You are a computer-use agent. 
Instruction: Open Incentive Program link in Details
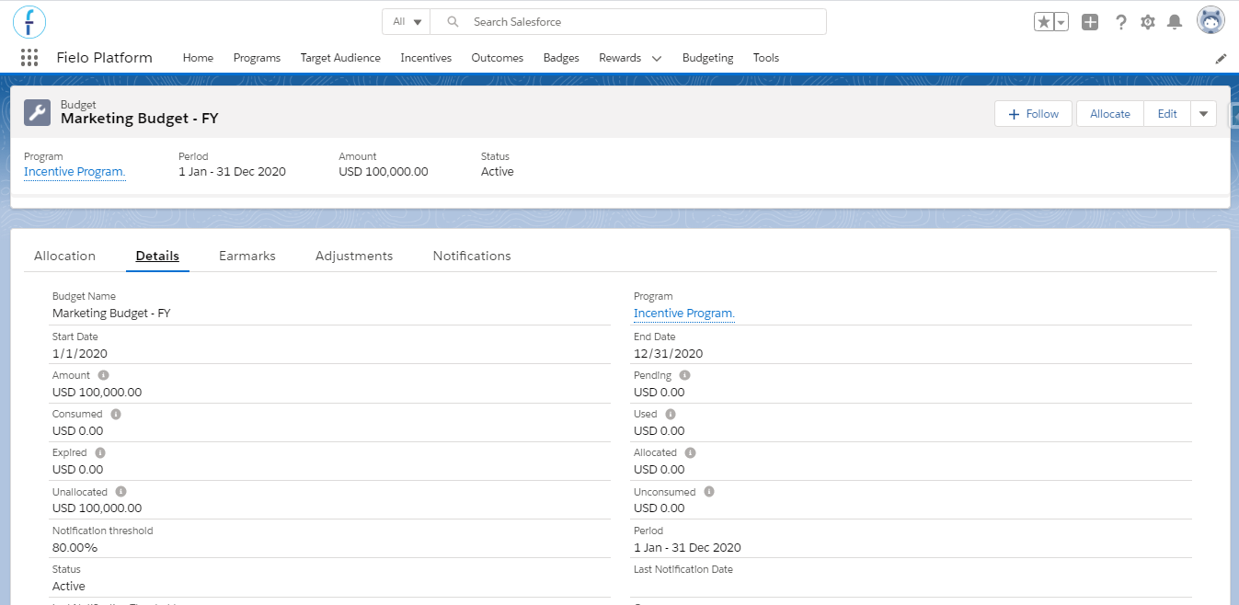(684, 314)
